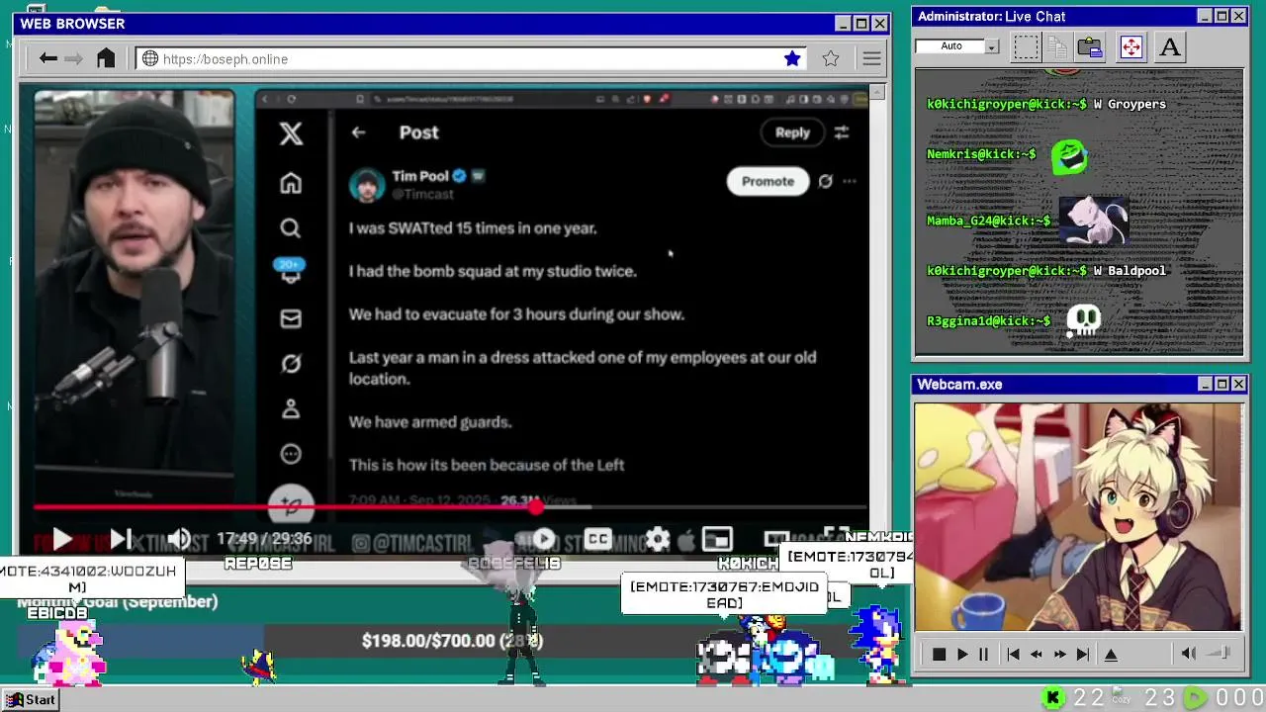Image resolution: width=1266 pixels, height=712 pixels.
Task: Click R3ggina1d's skull emote
Action: coord(1084,321)
